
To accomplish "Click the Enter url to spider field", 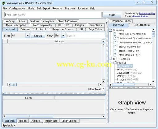I will 53,15.
